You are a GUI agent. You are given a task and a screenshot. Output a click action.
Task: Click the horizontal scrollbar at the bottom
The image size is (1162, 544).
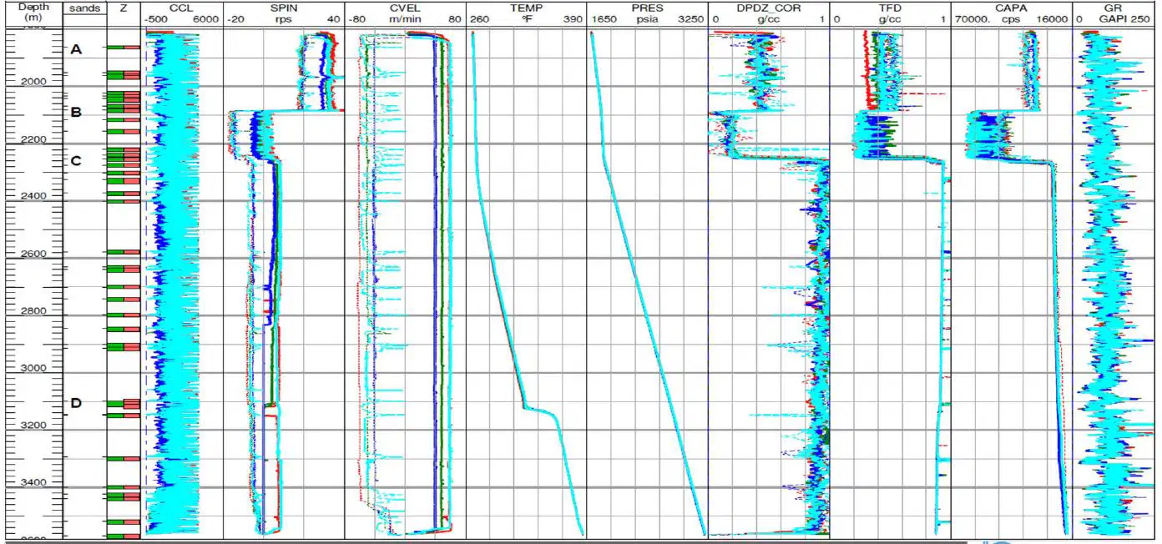484,541
